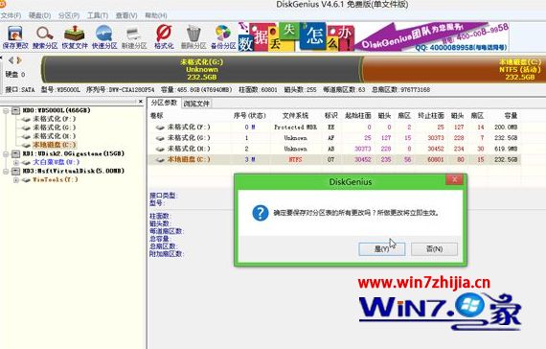Select the unformatted (H:) table row
Screen dimensions: 546x349
click(334, 149)
